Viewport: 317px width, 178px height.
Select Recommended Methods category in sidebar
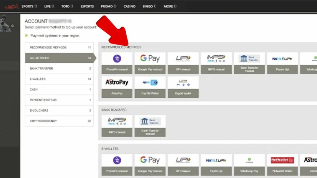point(59,47)
